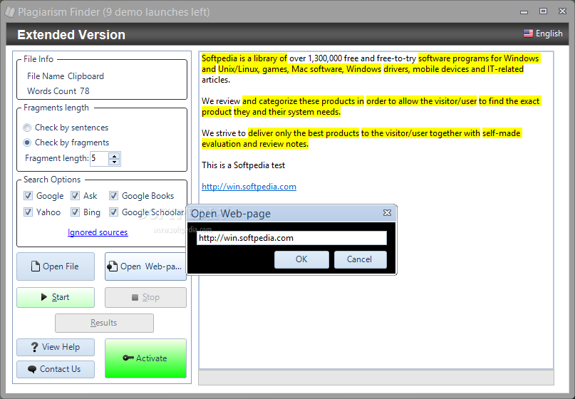Click the File Name Clipboard text
Viewport: 575px width, 399px height.
66,76
